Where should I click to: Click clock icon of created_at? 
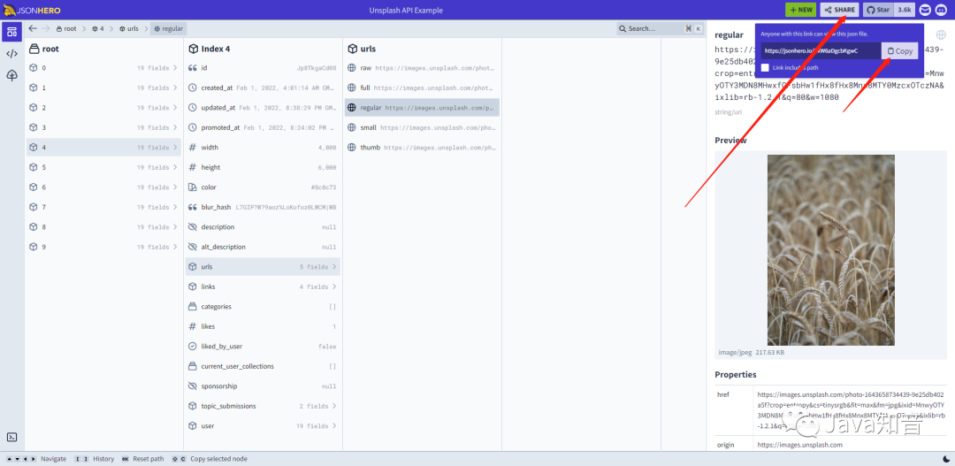pos(193,88)
